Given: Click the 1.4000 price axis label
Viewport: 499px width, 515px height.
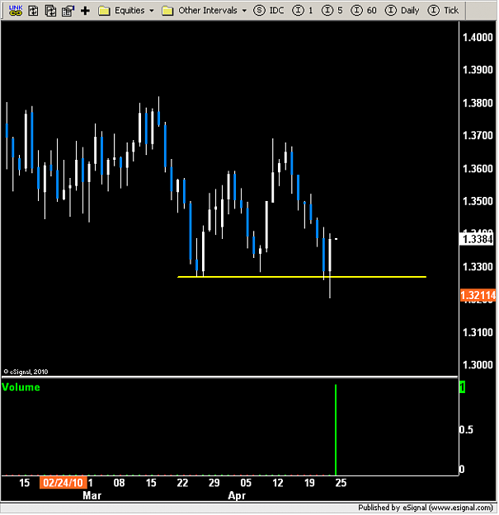Looking at the screenshot, I should click(478, 37).
